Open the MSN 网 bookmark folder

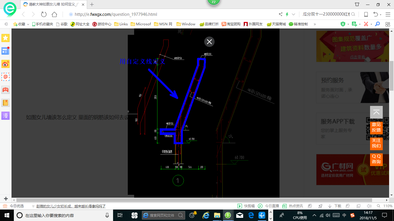pos(163,24)
